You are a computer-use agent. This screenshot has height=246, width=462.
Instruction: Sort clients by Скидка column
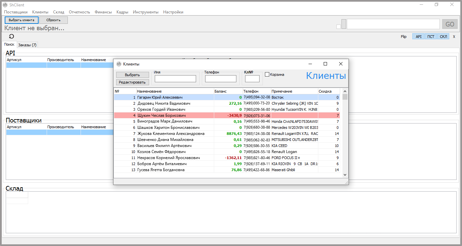click(x=329, y=91)
